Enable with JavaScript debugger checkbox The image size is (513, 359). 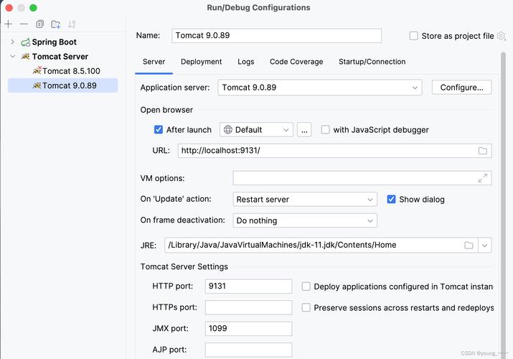click(325, 129)
